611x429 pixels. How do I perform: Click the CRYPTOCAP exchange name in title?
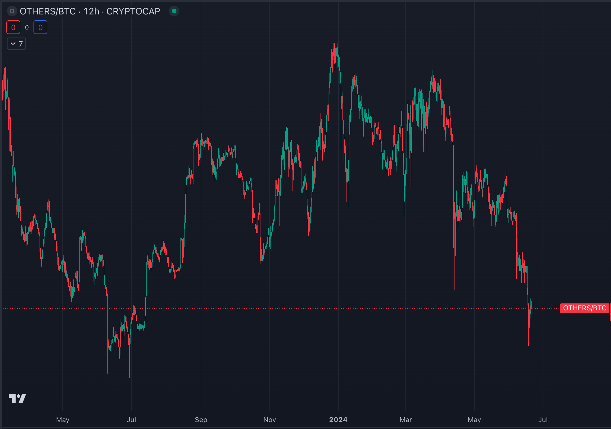(133, 11)
